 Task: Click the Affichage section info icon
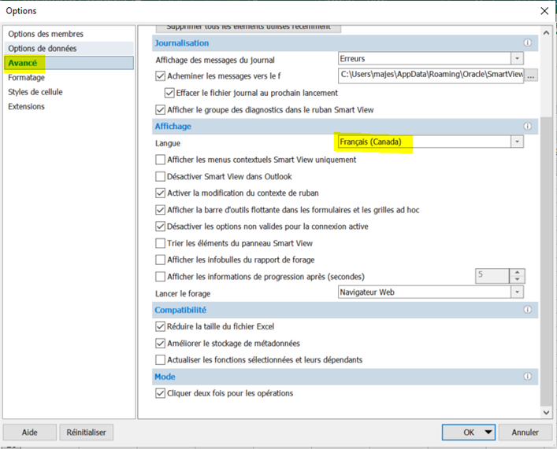[x=528, y=126]
